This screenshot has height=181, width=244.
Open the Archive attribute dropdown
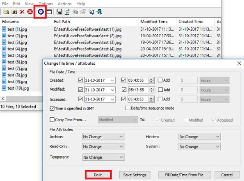(x=103, y=137)
